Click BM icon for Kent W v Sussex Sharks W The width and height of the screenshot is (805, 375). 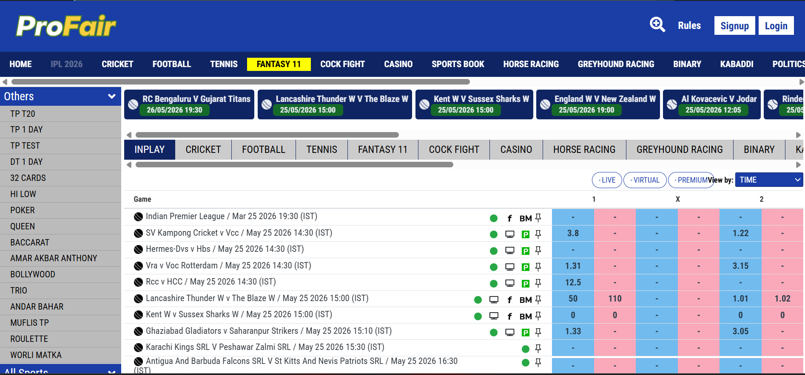coord(526,316)
